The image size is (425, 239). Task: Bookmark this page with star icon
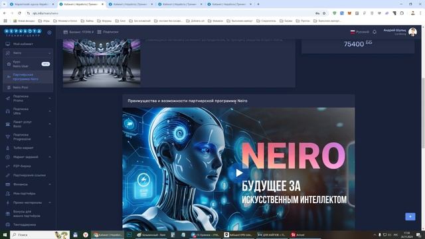click(x=324, y=13)
